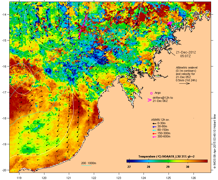The image size is (218, 180).
Task: Click the '124' longitude axis label
Action: click(144, 178)
